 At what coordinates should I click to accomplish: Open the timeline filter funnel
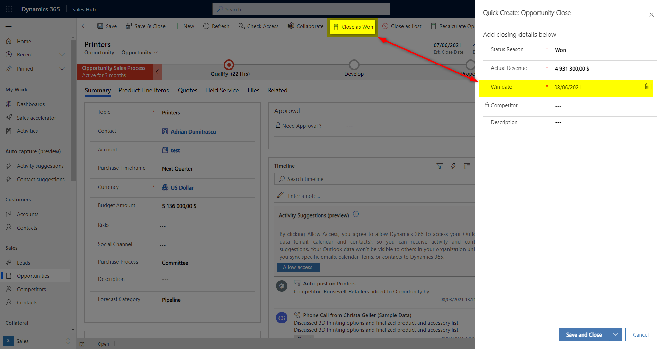[440, 166]
